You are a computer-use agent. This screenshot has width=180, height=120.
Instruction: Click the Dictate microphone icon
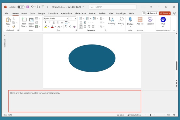[x=130, y=19]
